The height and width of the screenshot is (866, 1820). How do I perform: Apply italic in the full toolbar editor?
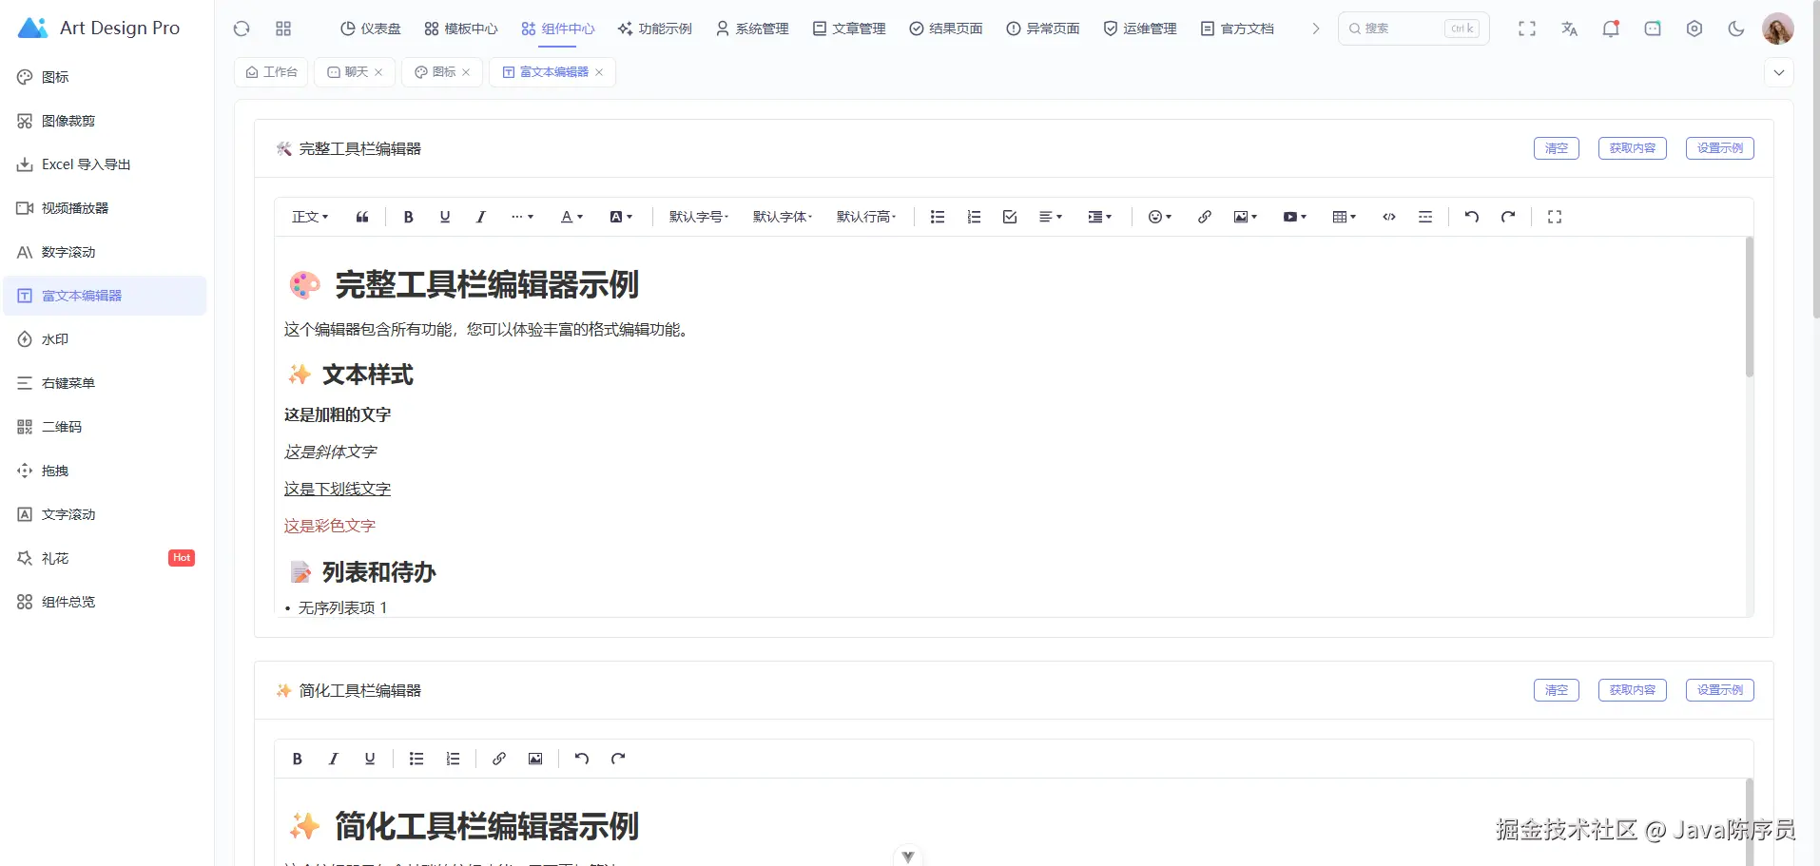(x=480, y=217)
